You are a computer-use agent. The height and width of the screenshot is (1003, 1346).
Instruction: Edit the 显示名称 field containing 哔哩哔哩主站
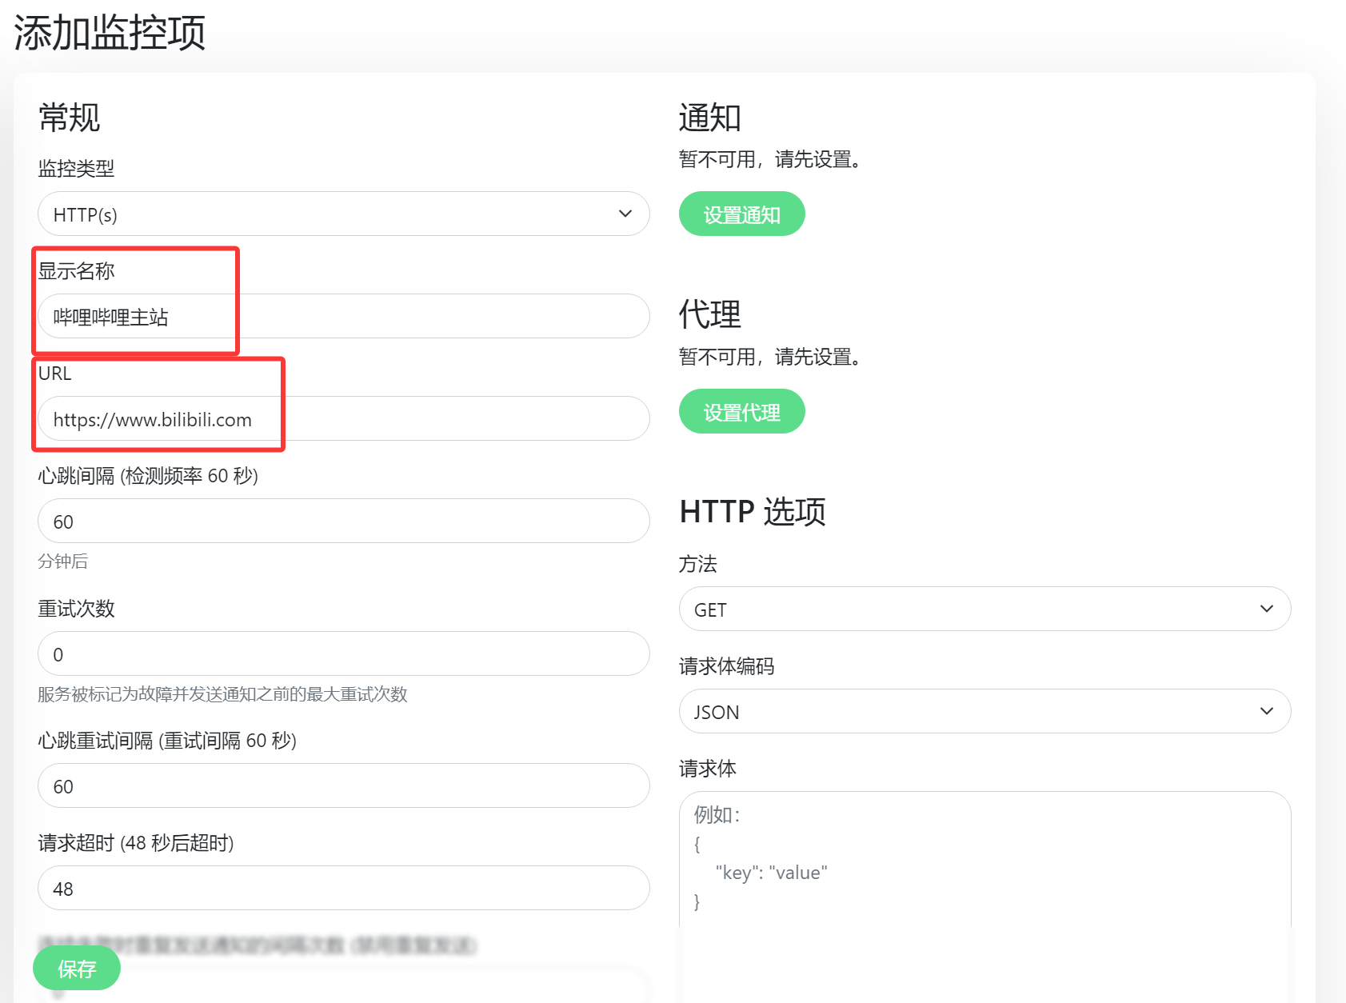[342, 316]
